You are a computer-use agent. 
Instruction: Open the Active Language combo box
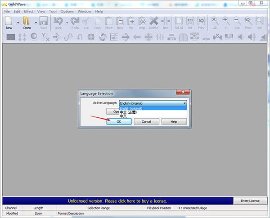pyautogui.click(x=153, y=103)
